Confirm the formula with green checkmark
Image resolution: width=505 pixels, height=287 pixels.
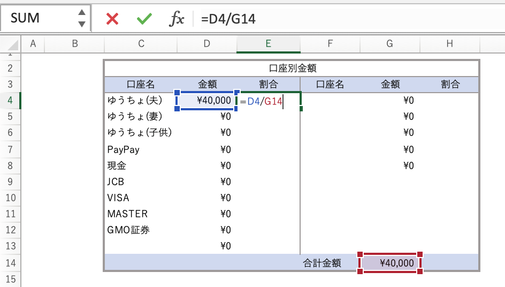point(144,19)
